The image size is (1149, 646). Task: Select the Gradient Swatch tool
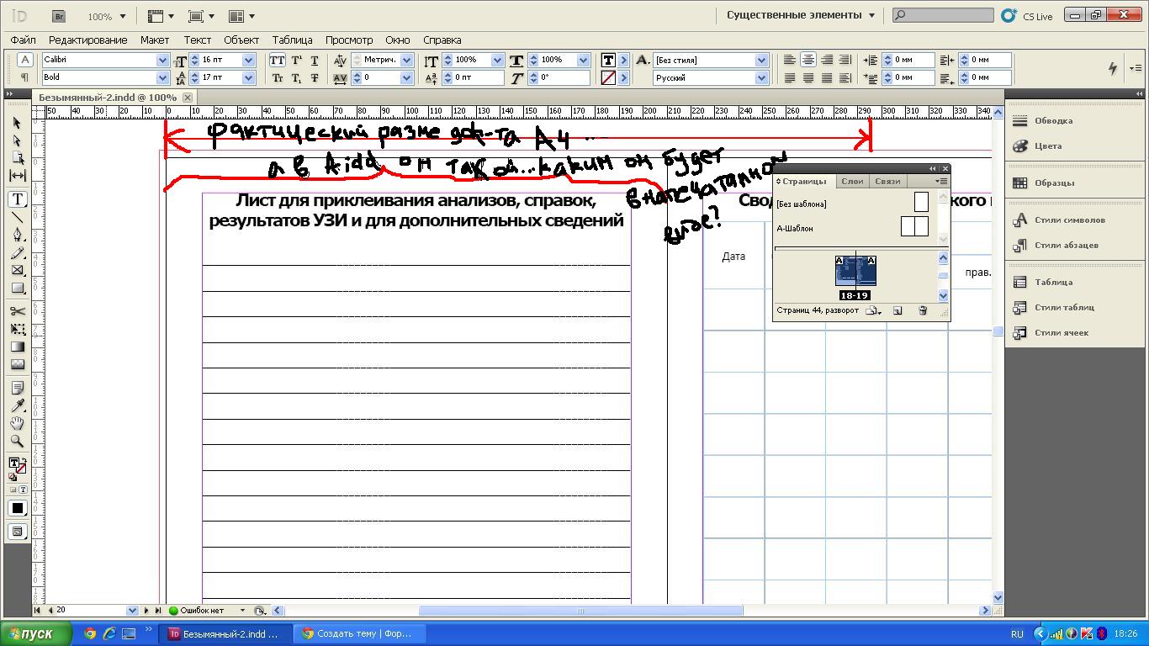click(17, 347)
